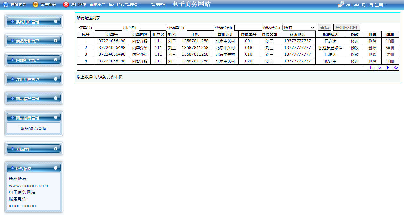Expand the 商品信息管理 section
Image resolution: width=404 pixels, height=216 pixels.
tap(33, 99)
